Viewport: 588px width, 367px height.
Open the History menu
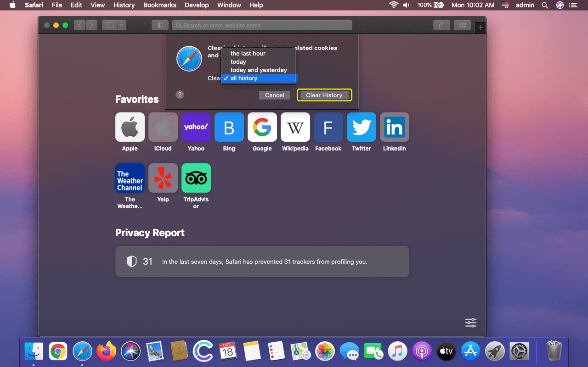coord(124,5)
